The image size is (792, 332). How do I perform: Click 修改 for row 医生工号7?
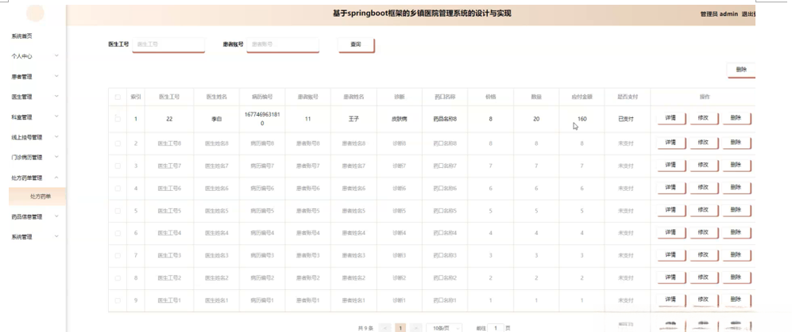(703, 166)
